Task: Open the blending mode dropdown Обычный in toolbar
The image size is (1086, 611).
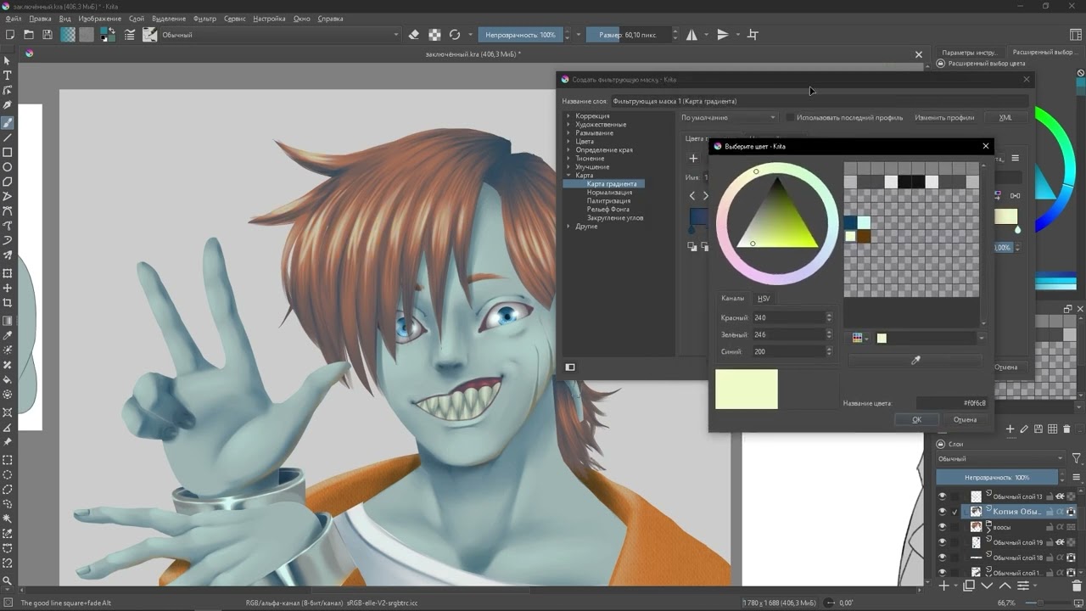Action: point(280,35)
